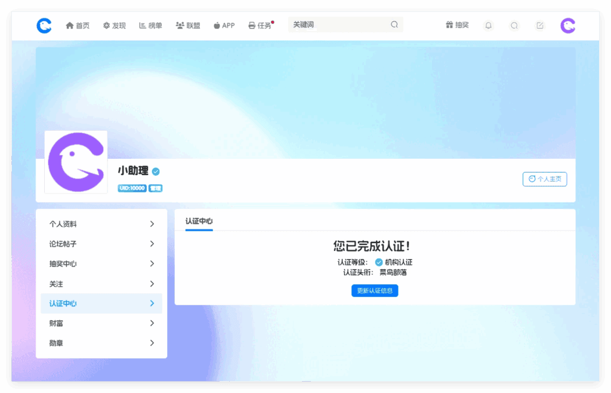Screen dimensions: 611x393
Task: Open the 个人主页 profile button
Action: 545,179
